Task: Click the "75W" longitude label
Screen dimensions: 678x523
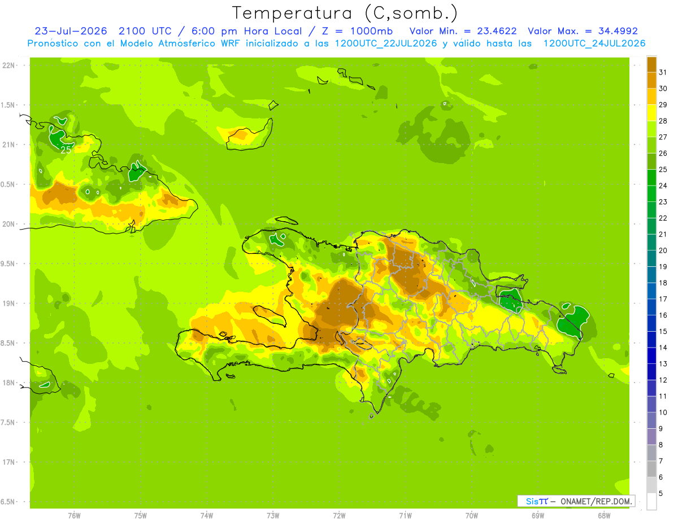Action: tap(140, 515)
